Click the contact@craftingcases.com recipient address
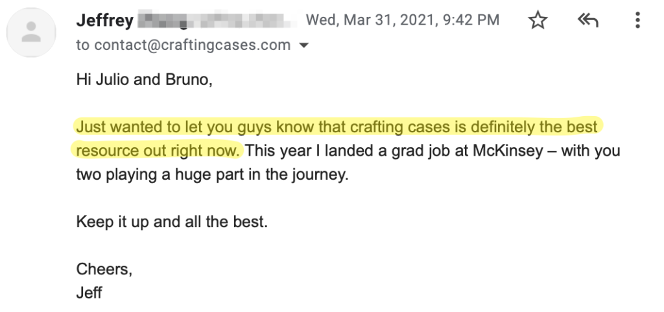This screenshot has height=312, width=664. tap(192, 45)
